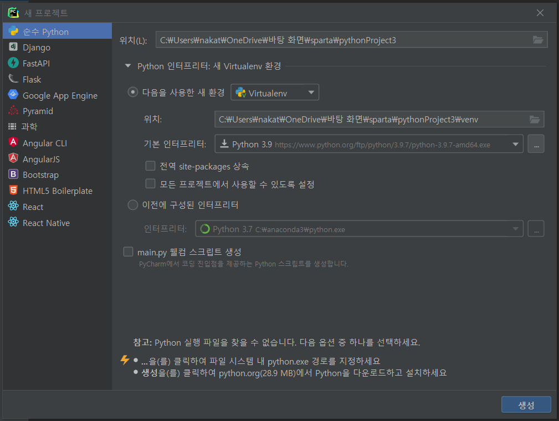Enable 전역 site-packages 상속 checkbox

tap(150, 166)
